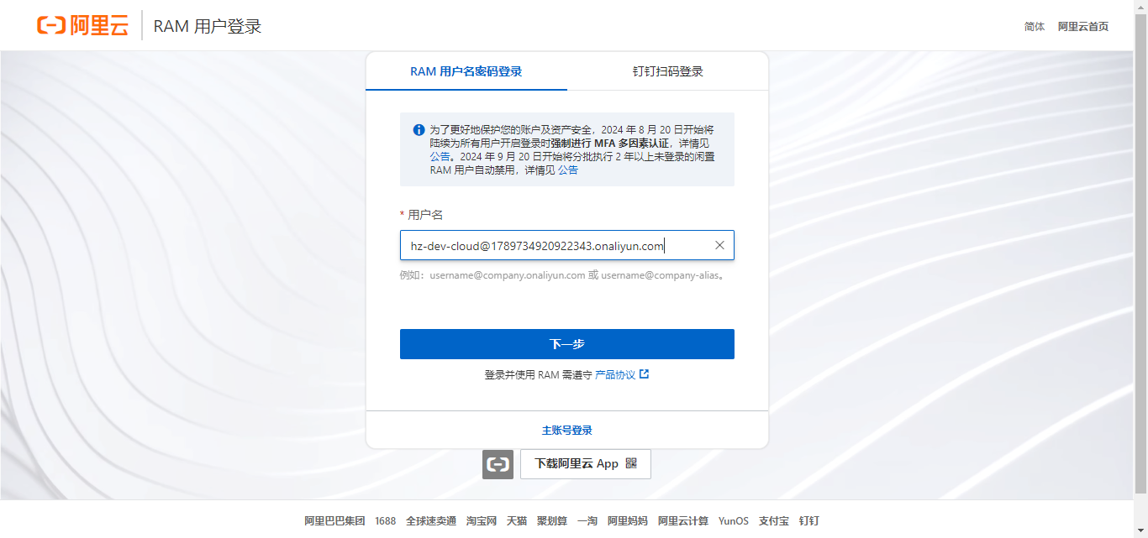Image resolution: width=1148 pixels, height=538 pixels.
Task: Open 钉钉 footer link
Action: (808, 520)
